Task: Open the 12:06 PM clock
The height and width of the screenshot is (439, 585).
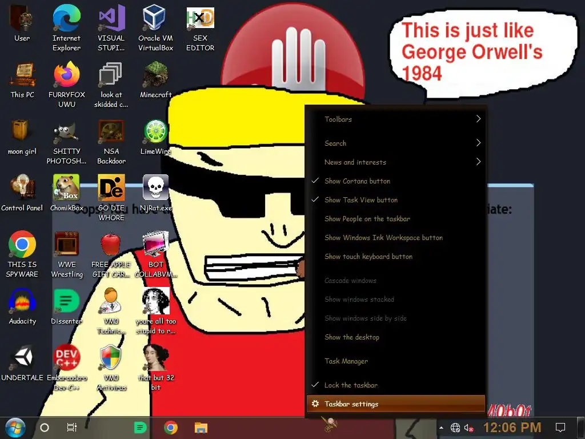Action: pyautogui.click(x=512, y=428)
